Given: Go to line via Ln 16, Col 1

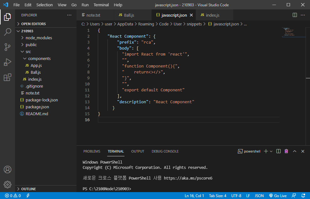Looking at the screenshot, I should tap(194, 196).
